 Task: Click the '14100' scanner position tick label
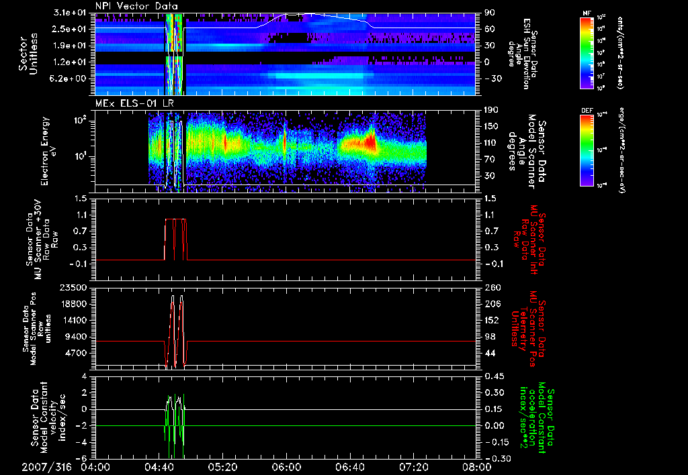point(73,320)
